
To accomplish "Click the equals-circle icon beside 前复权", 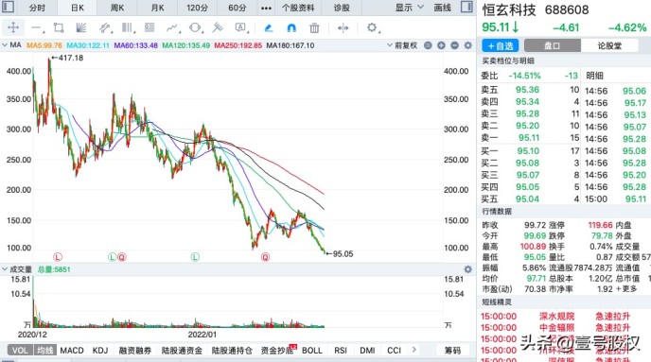I will pos(428,45).
